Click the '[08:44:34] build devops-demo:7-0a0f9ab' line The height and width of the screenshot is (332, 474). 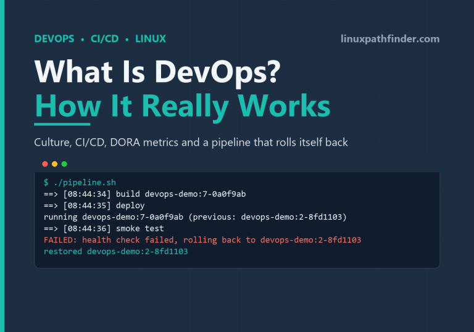(x=145, y=194)
